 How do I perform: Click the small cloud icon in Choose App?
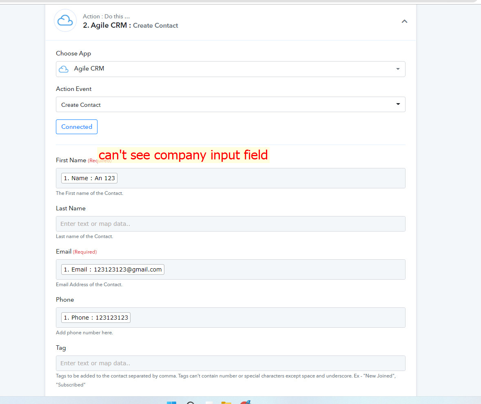64,69
